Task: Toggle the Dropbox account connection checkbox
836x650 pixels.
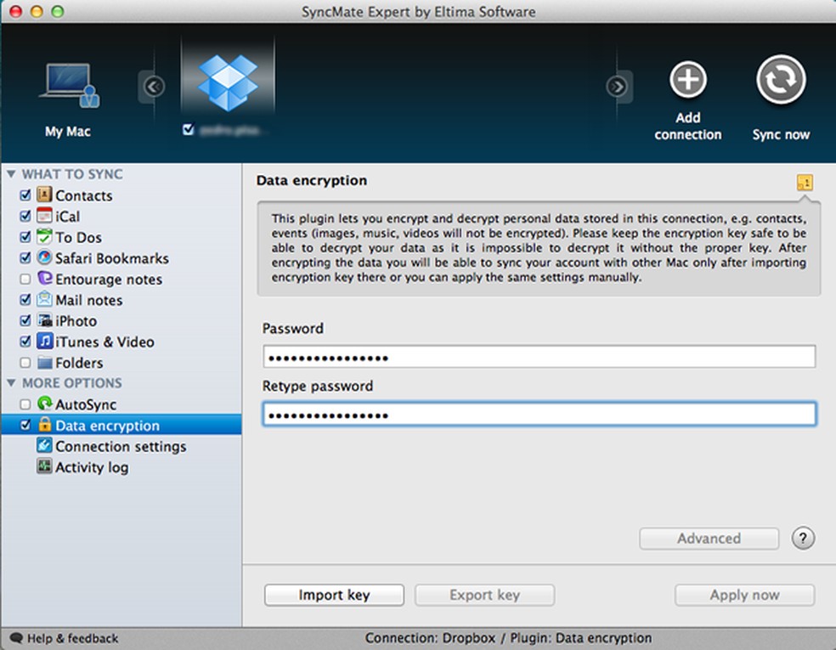Action: click(188, 129)
